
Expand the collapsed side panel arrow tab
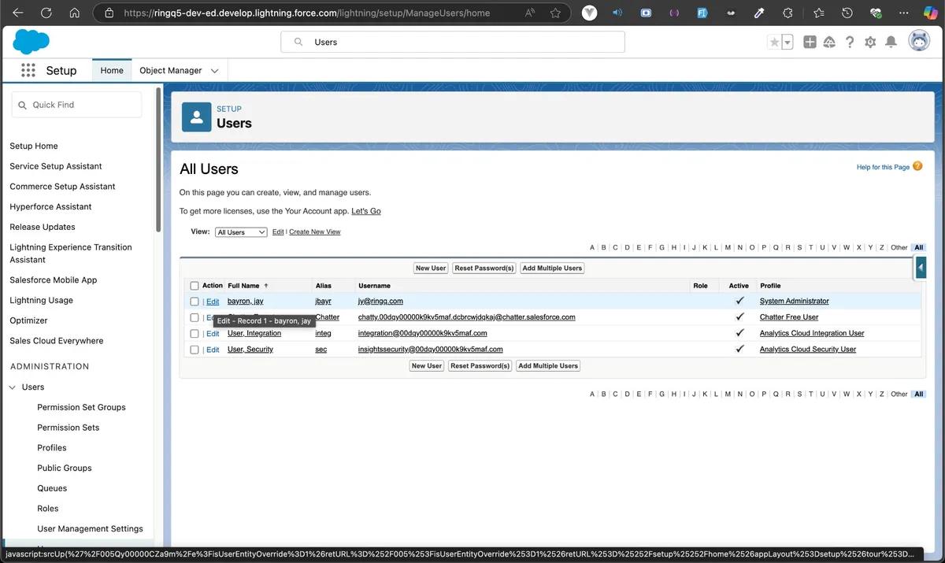click(921, 269)
